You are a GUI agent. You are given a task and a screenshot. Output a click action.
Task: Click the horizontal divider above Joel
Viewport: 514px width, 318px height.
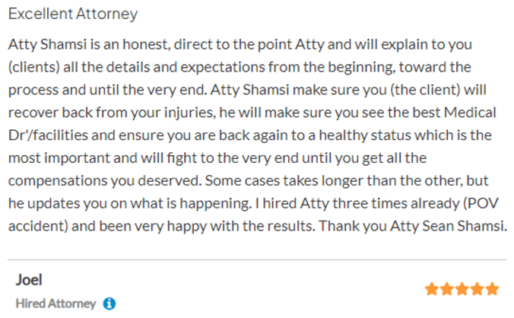point(257,260)
